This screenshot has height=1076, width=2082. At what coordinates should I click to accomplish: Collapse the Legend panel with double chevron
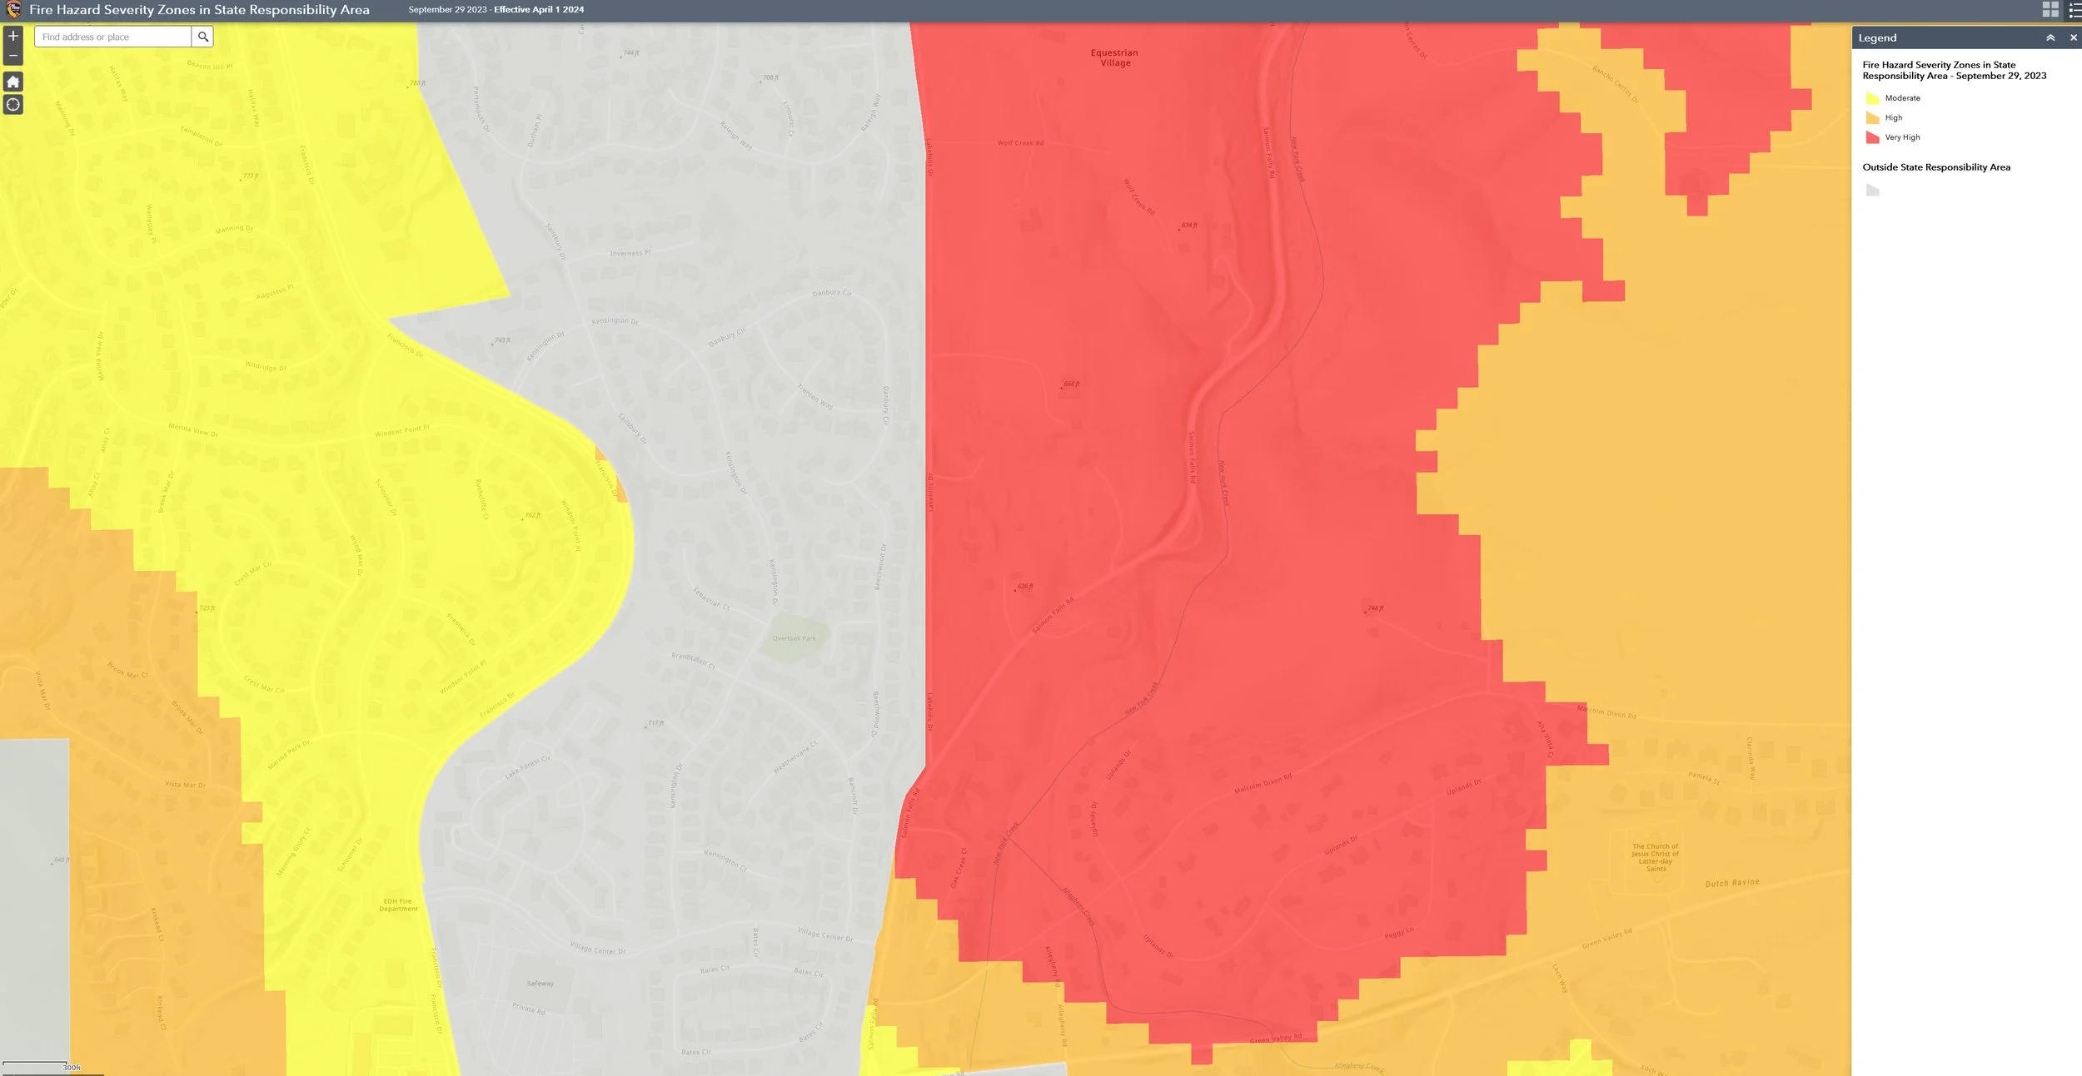point(2050,38)
